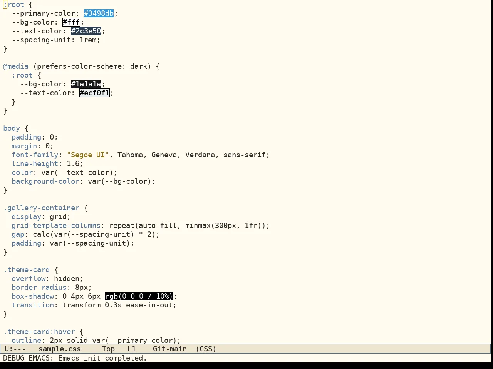This screenshot has height=369, width=493.
Task: Click the line-height property
Action: point(35,164)
